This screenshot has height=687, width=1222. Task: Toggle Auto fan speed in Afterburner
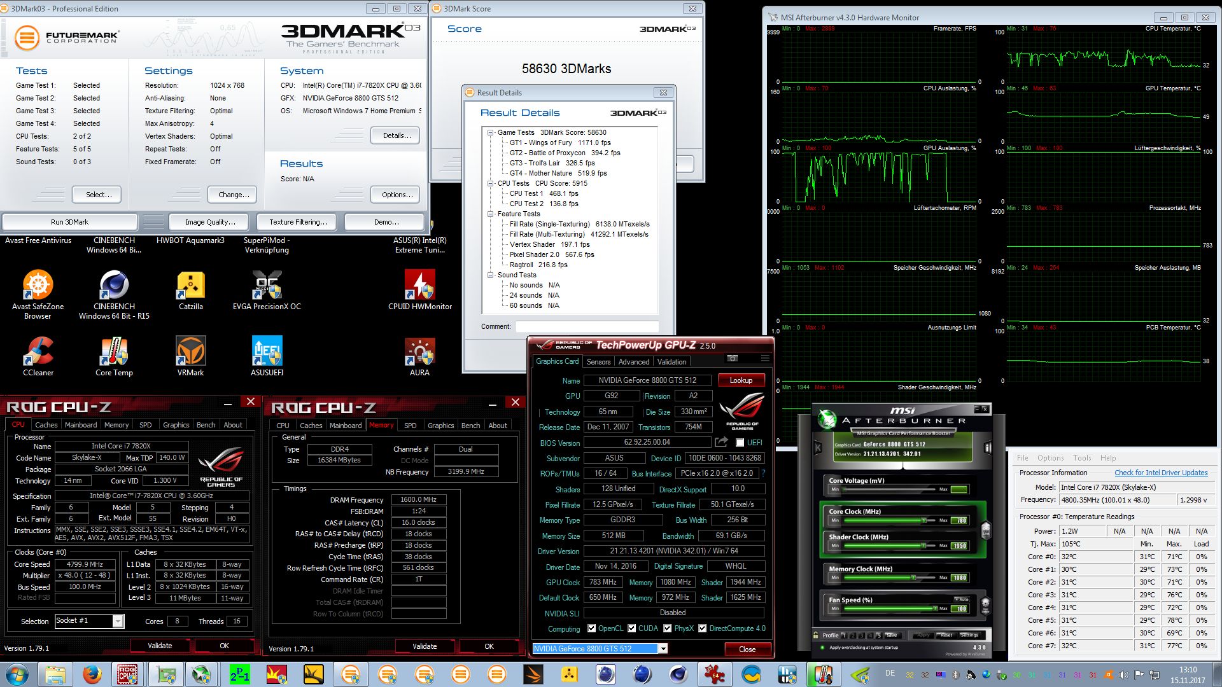click(962, 599)
